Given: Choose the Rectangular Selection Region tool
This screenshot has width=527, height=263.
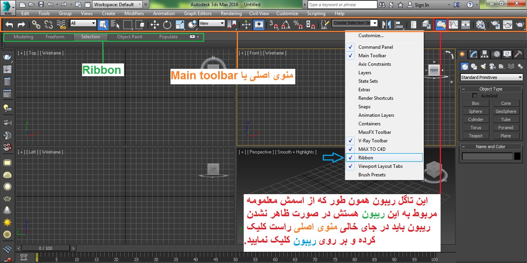Looking at the screenshot, I should [127, 24].
